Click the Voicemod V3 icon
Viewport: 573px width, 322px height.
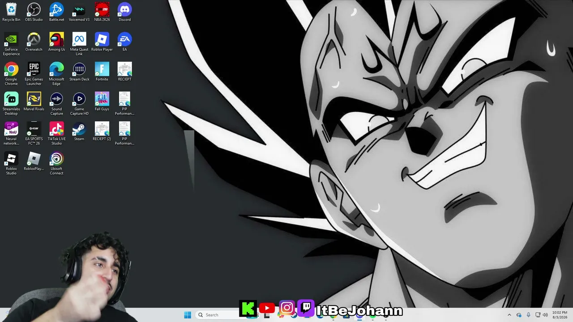pos(79,12)
